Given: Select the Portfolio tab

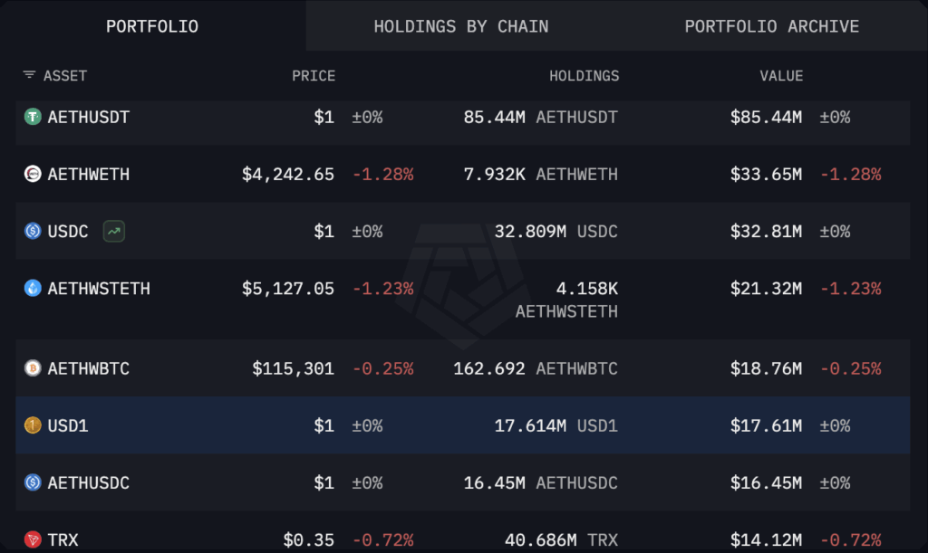Looking at the screenshot, I should tap(152, 26).
